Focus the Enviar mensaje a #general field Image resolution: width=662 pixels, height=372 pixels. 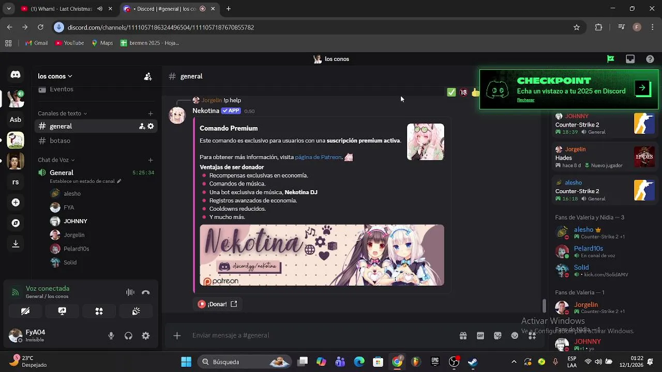(x=321, y=336)
